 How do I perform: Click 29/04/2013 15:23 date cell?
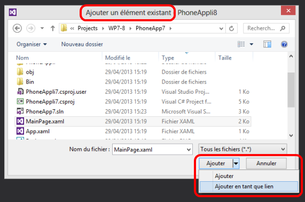pyautogui.click(x=126, y=111)
